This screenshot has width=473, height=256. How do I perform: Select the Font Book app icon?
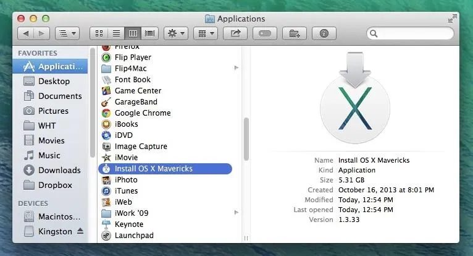tap(106, 80)
